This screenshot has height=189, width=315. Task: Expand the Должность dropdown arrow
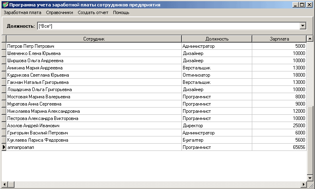(303, 26)
